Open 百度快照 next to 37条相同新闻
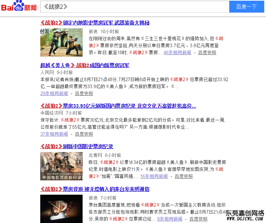This screenshot has height=223, width=266. click(x=84, y=134)
